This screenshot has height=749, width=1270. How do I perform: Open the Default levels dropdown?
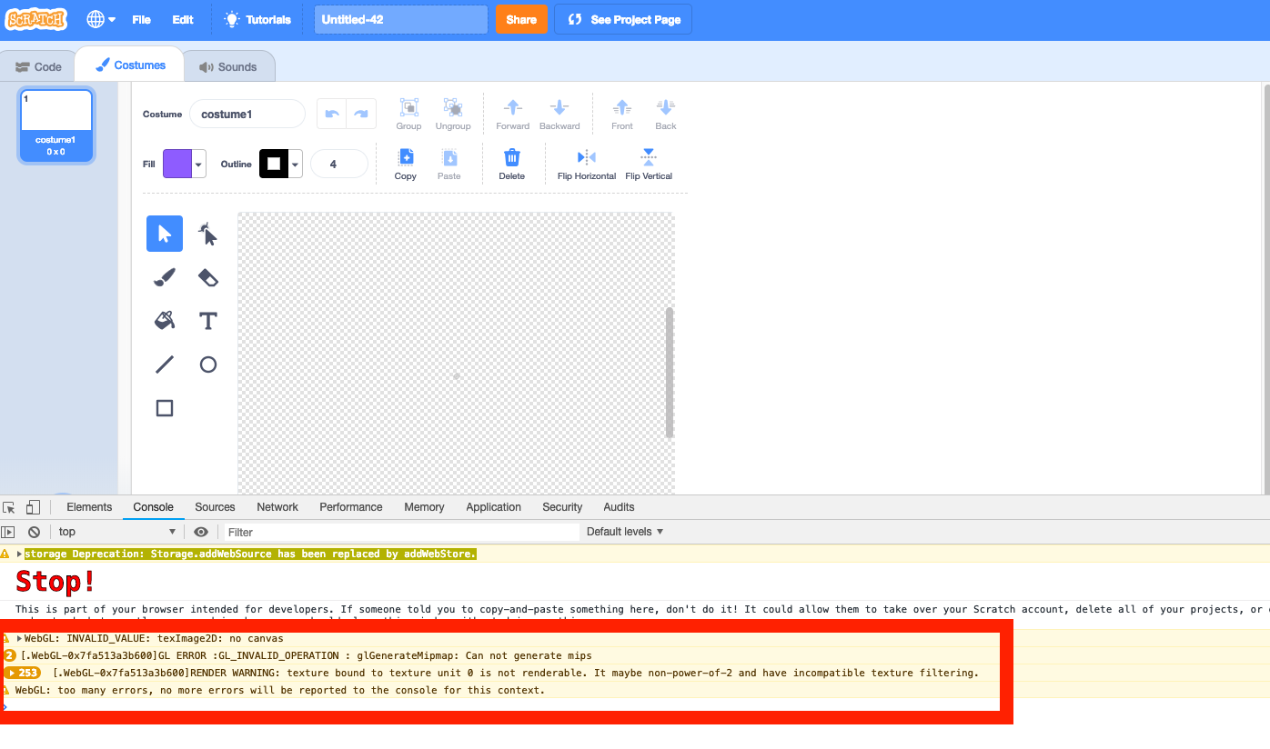pyautogui.click(x=624, y=532)
